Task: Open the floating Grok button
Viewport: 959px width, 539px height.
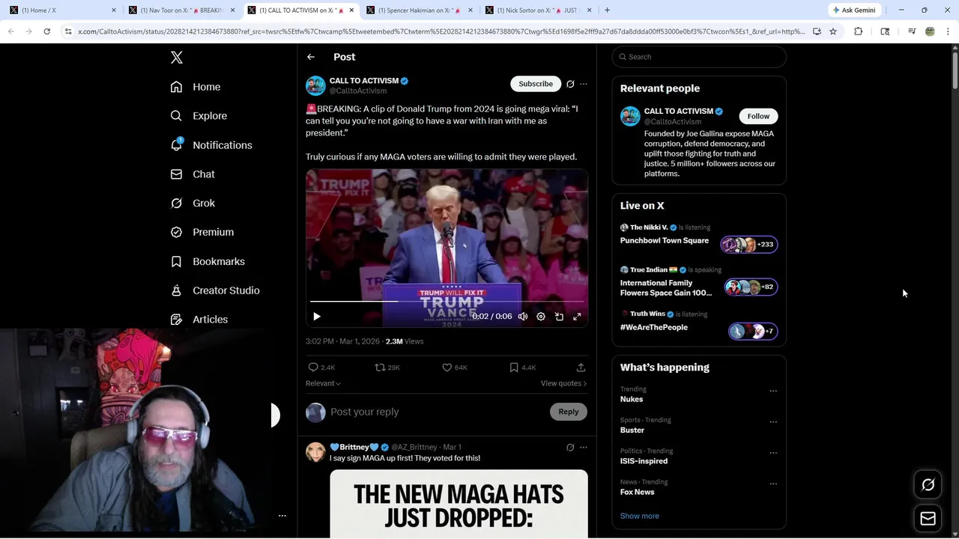Action: click(x=928, y=485)
